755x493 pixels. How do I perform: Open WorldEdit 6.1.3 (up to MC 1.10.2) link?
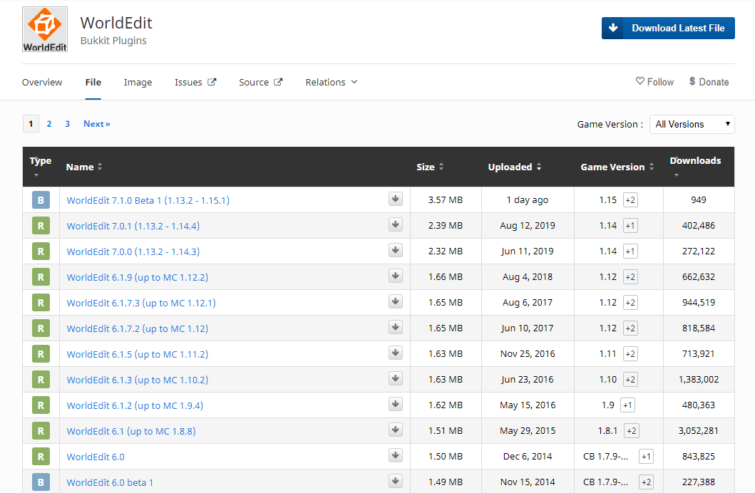coord(137,380)
